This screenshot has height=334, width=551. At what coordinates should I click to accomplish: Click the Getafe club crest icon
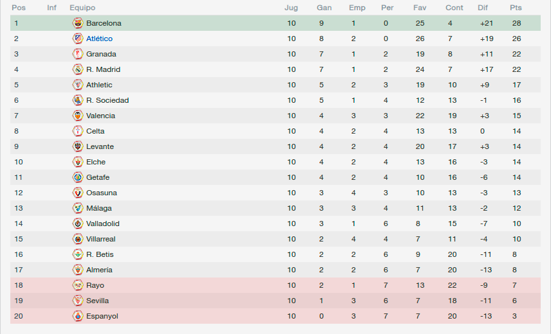coord(78,177)
